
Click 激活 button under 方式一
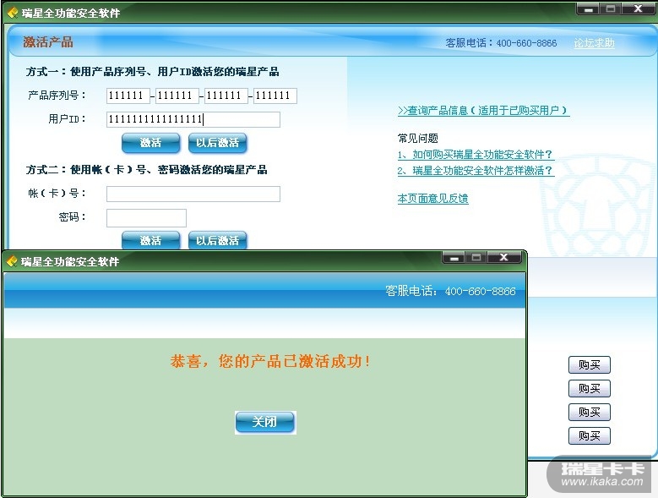pos(150,143)
